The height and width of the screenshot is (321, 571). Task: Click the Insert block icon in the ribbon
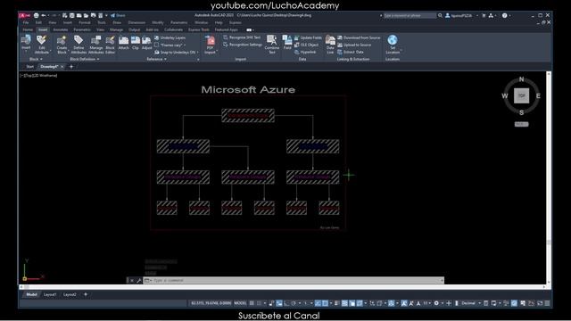(26, 43)
